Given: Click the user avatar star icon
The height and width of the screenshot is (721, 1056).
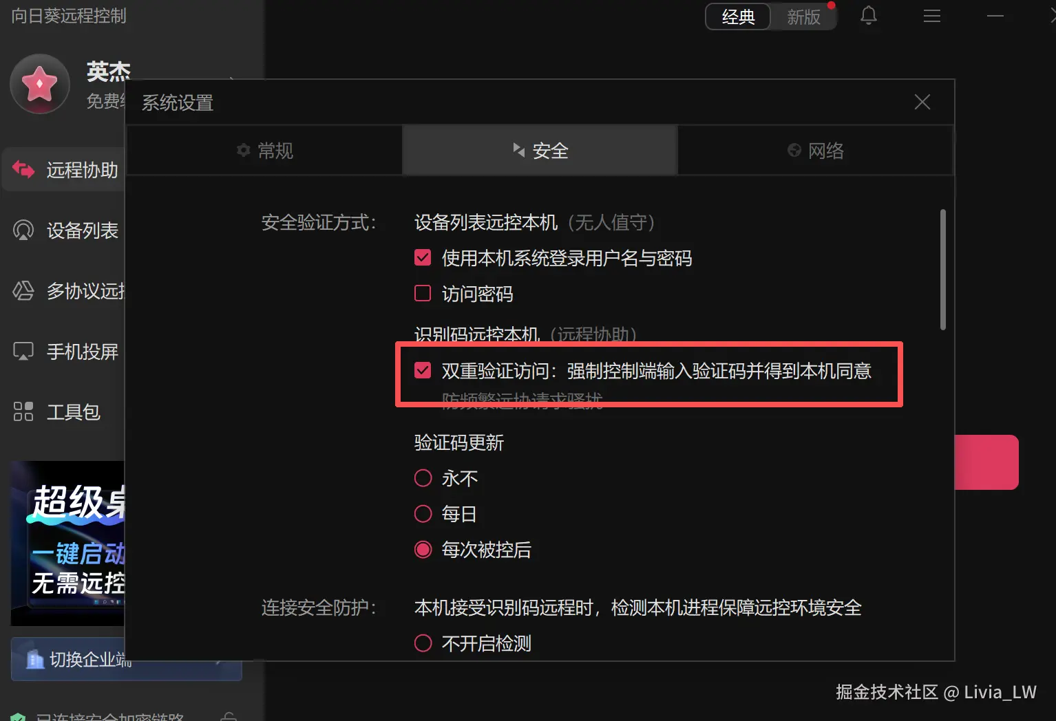Looking at the screenshot, I should point(40,84).
